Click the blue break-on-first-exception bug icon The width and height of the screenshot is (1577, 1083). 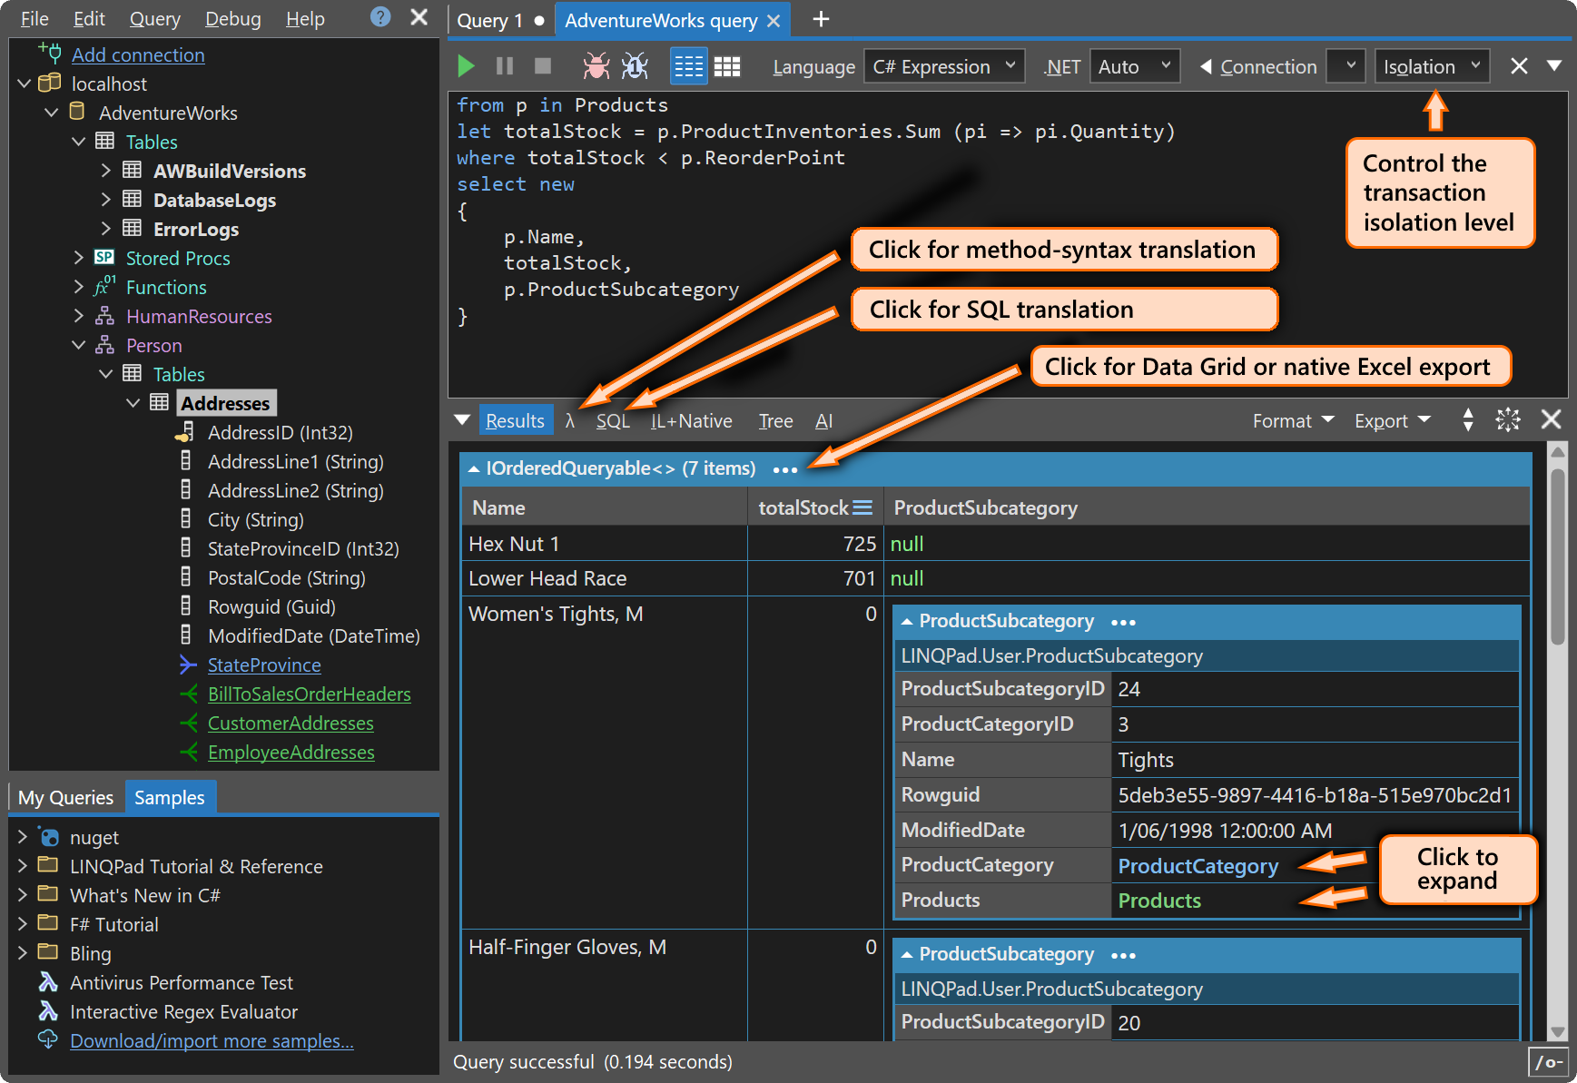[635, 65]
